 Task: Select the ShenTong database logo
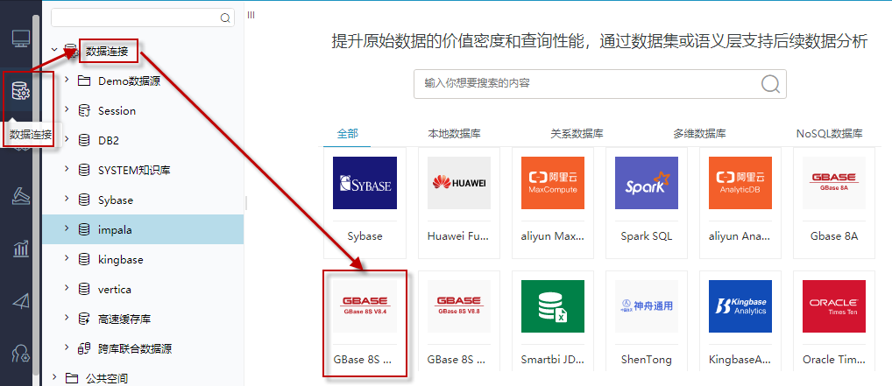click(x=647, y=306)
